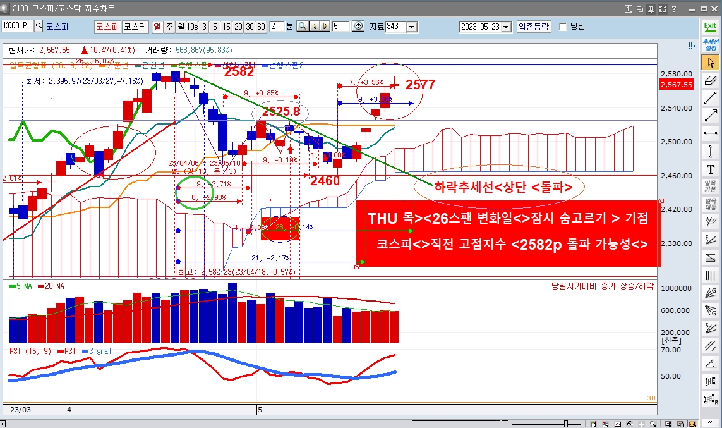Select the speed resistance lines tool

[710, 257]
